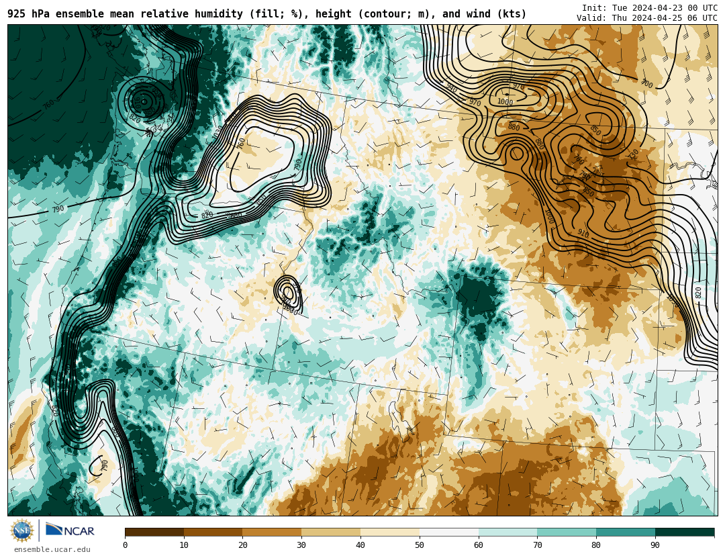
Task: Click the plot title text about relative humidity
Action: (x=267, y=14)
